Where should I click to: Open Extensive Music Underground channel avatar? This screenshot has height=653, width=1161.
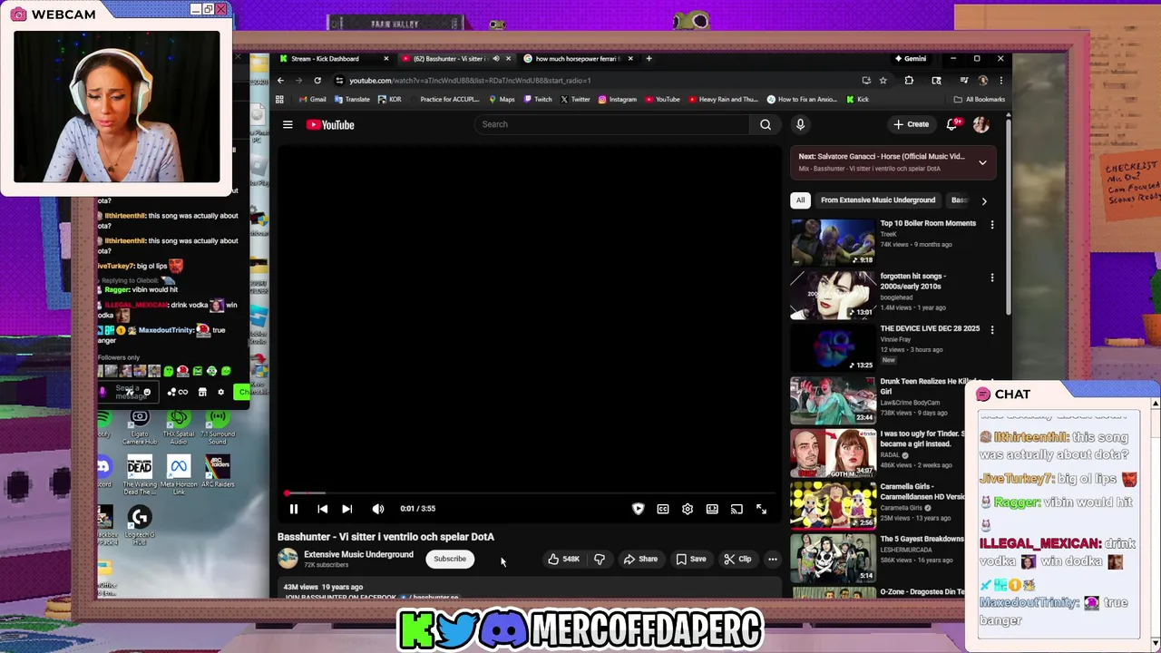[288, 559]
